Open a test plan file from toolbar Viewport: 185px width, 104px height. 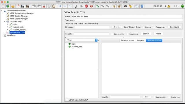13,6
